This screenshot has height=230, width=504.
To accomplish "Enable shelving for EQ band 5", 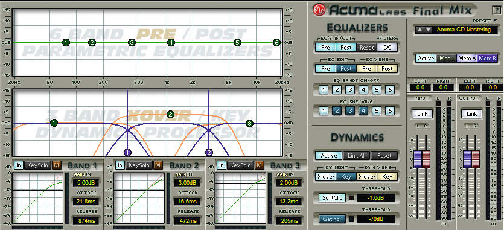I will [377, 111].
